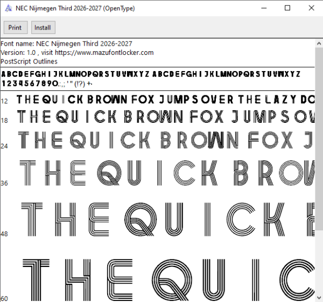Click the 12 point size label
This screenshot has width=323, height=302.
(4, 101)
